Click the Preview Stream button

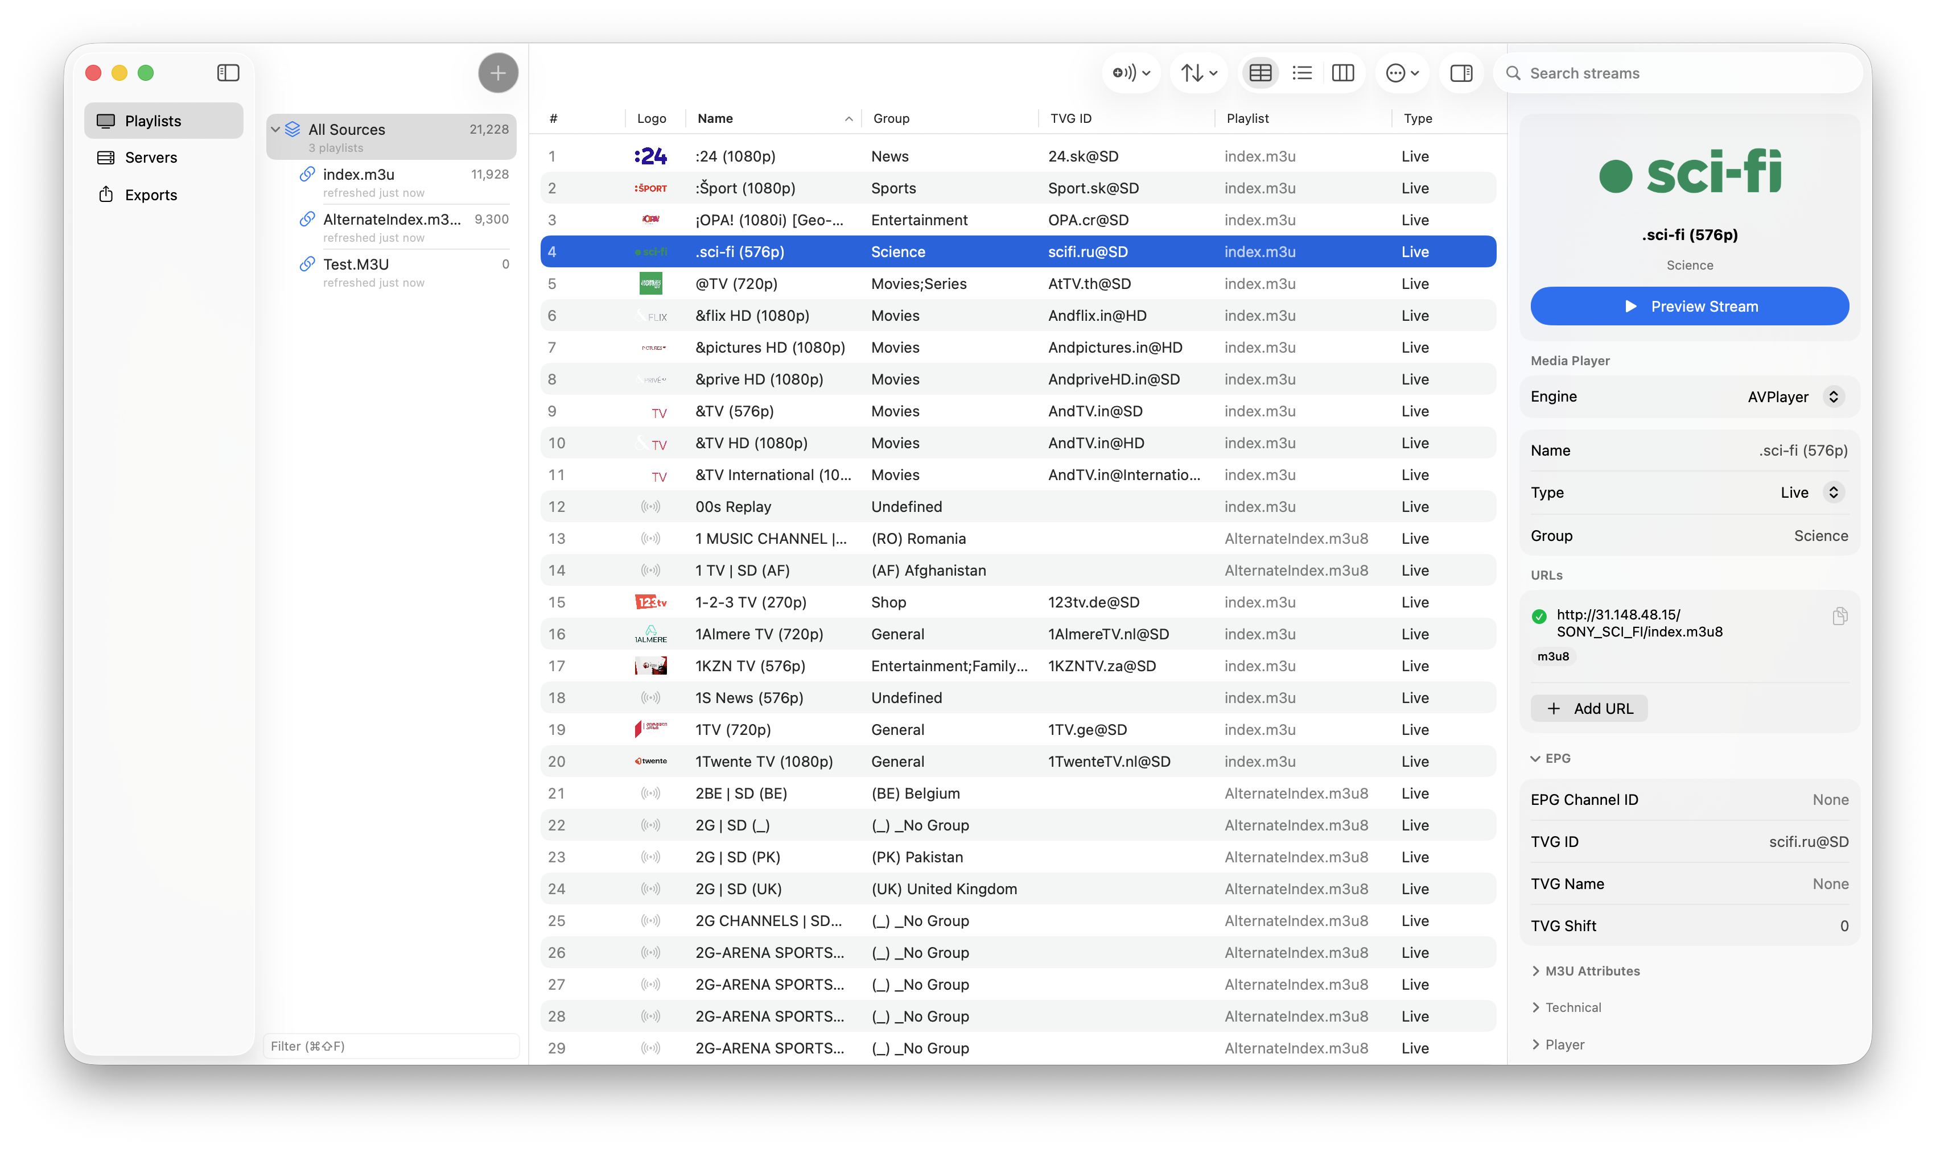1689,306
